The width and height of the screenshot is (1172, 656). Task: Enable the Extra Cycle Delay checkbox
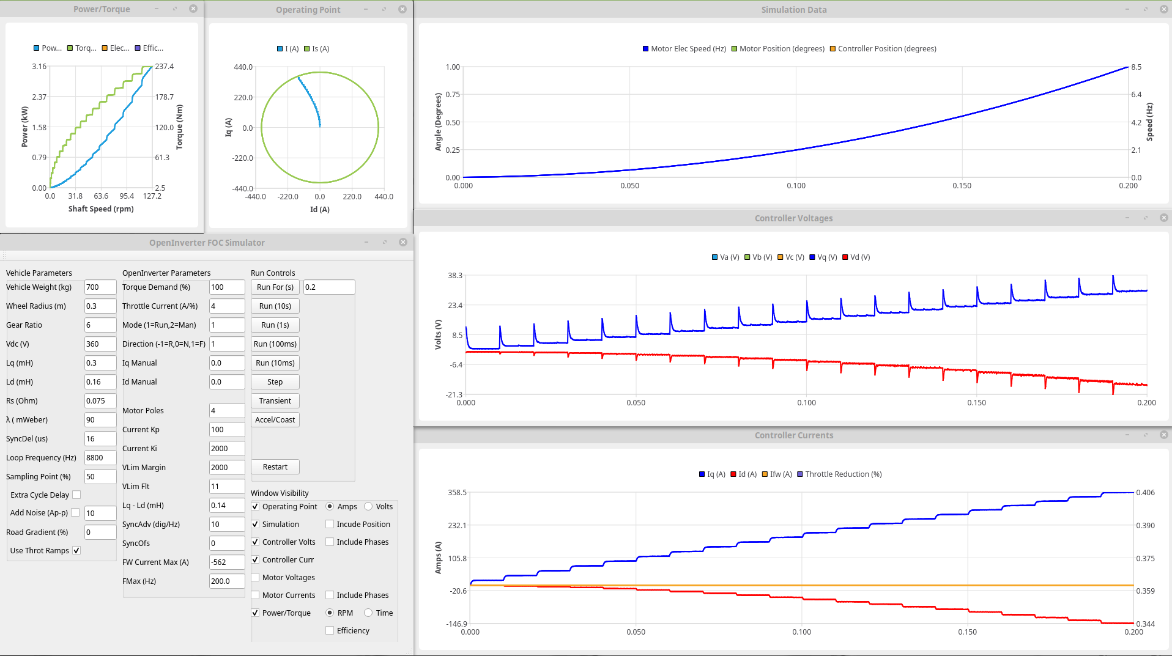76,495
